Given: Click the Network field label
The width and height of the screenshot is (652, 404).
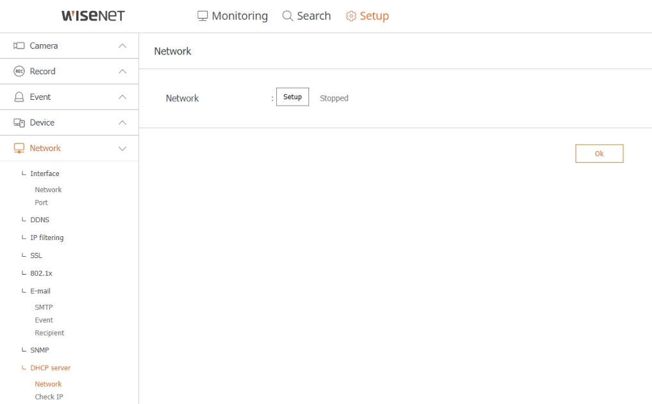Looking at the screenshot, I should click(182, 99).
